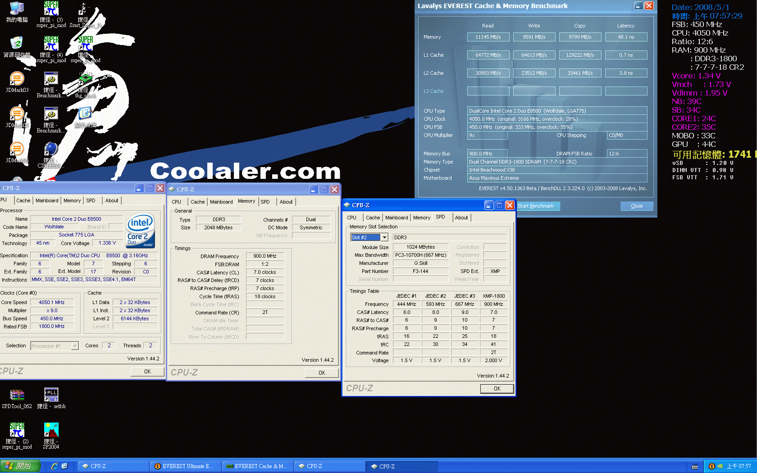Viewport: 757px width, 473px height.
Task: Select the setfsb PLL SET shortcut
Action: [x=51, y=398]
